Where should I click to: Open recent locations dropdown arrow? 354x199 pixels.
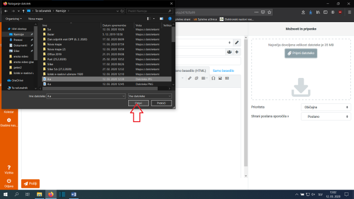(x=18, y=11)
